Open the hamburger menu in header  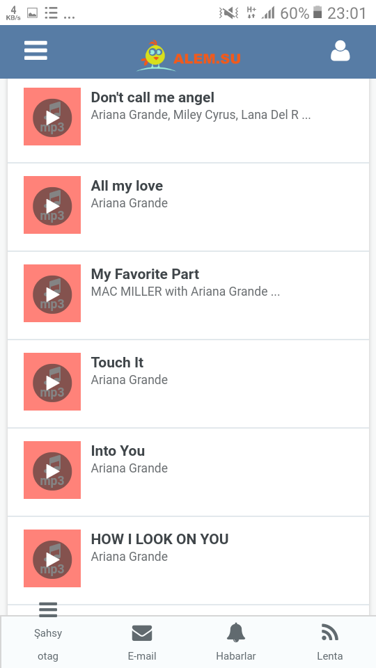point(36,51)
